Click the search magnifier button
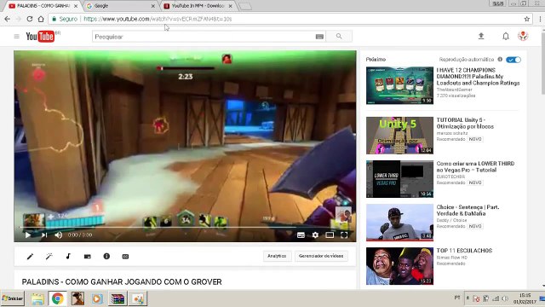Image resolution: width=545 pixels, height=307 pixels. click(x=339, y=36)
